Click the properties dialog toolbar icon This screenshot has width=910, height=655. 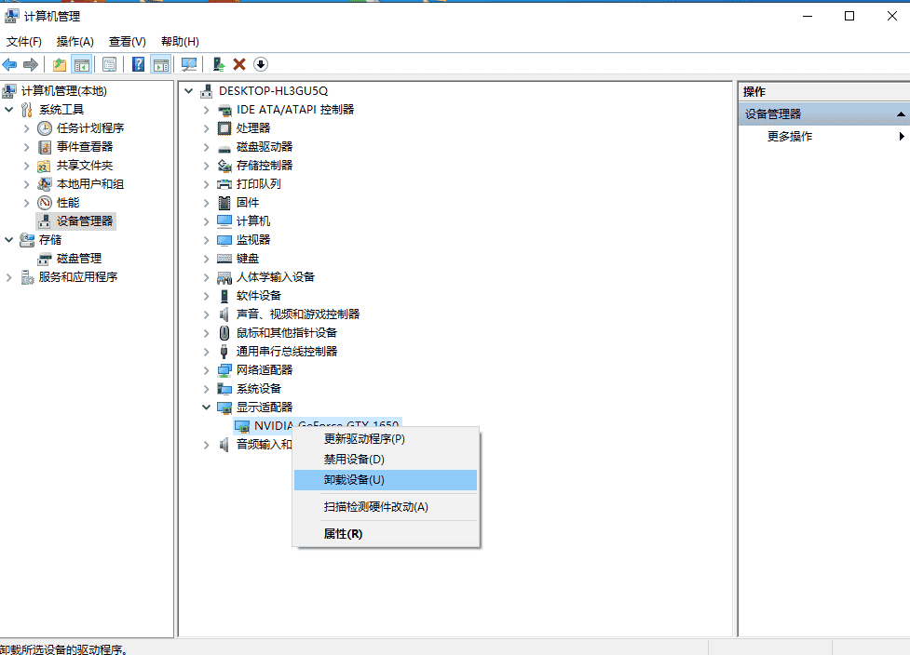(109, 64)
